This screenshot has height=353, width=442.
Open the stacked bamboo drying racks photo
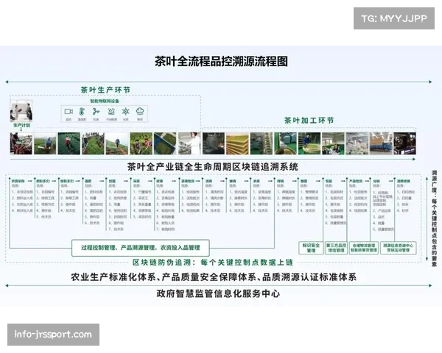(237, 143)
